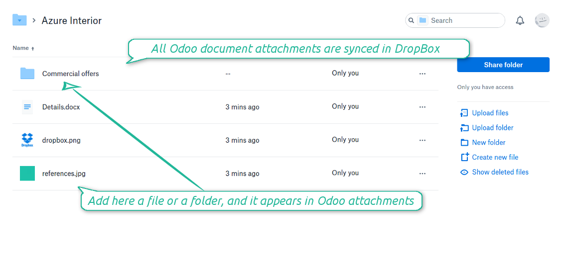Open more options for dropbox.png
The image size is (563, 275).
[x=422, y=140]
